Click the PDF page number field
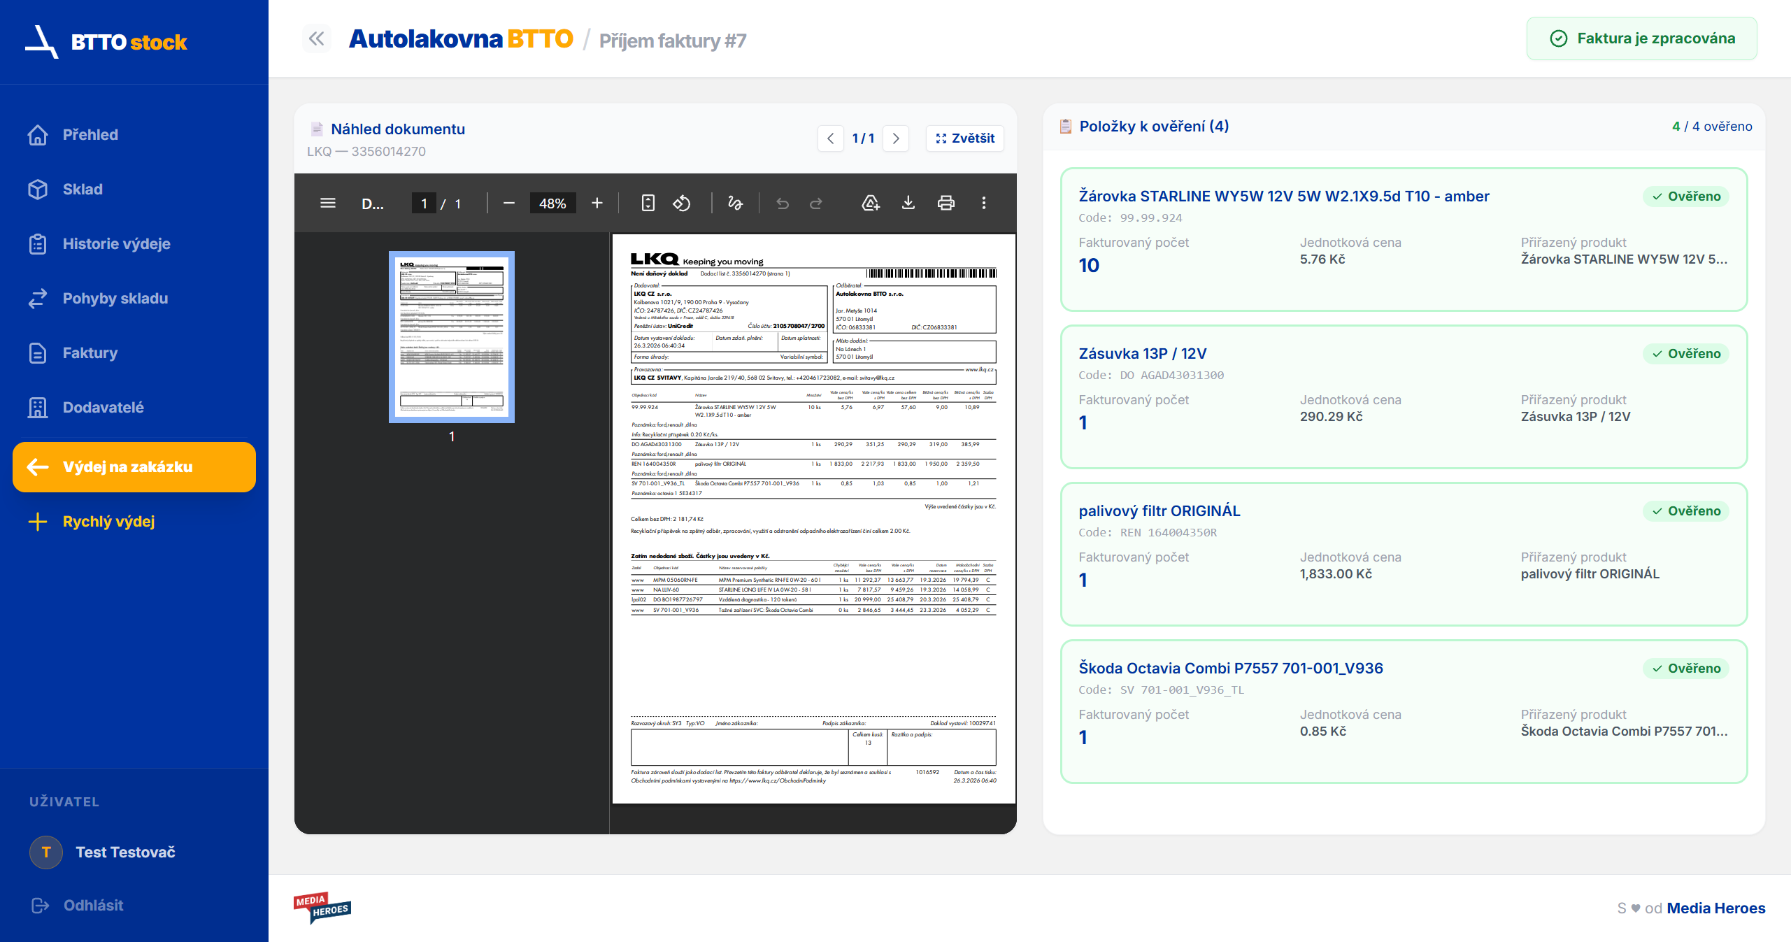The image size is (1791, 942). tap(424, 203)
